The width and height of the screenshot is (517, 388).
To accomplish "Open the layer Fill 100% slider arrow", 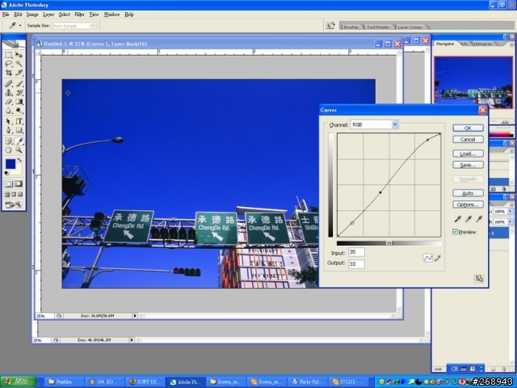I will (x=511, y=222).
